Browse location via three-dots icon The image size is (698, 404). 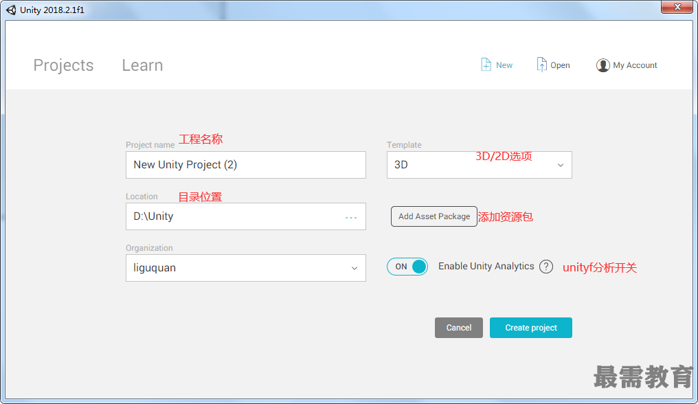(x=351, y=217)
